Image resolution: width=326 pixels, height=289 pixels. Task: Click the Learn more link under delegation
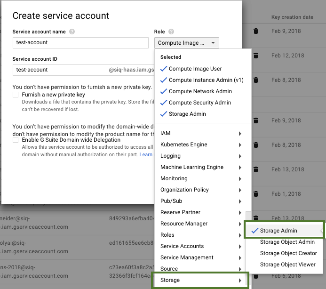(146, 154)
